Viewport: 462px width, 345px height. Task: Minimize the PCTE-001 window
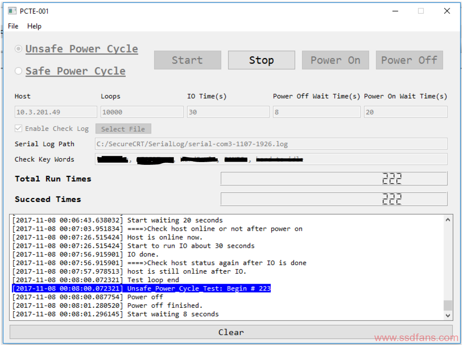point(396,11)
